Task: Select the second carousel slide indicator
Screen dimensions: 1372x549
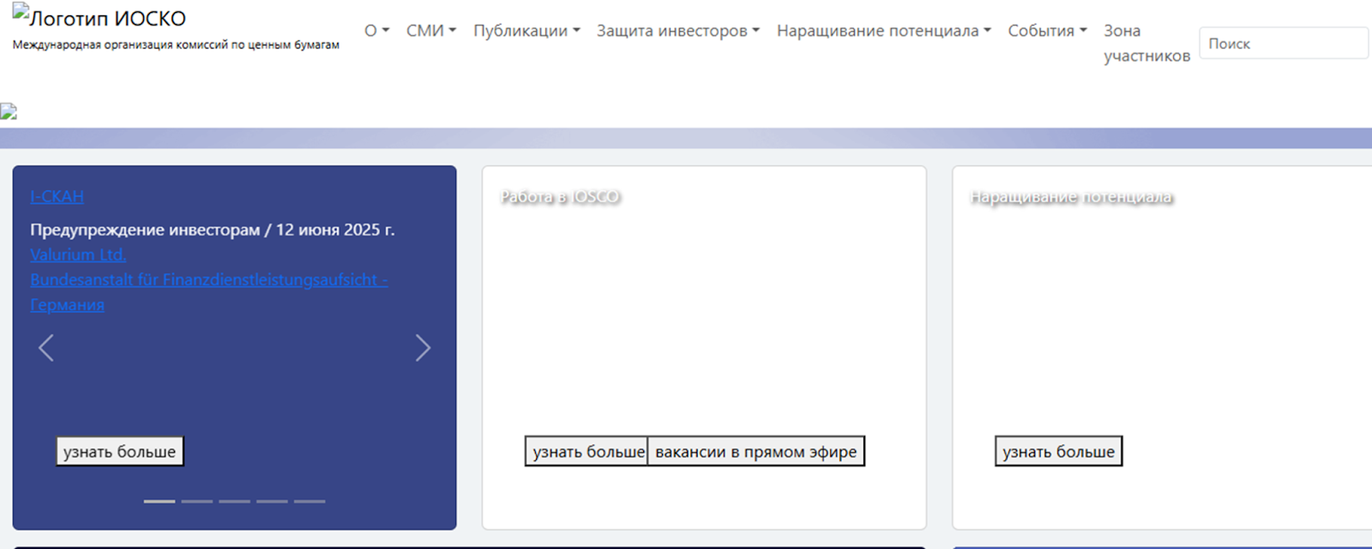Action: (x=197, y=501)
